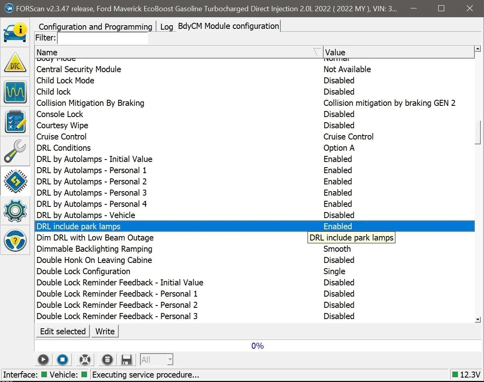Select DRL by Autolamps - Personal 3 row

pyautogui.click(x=255, y=193)
